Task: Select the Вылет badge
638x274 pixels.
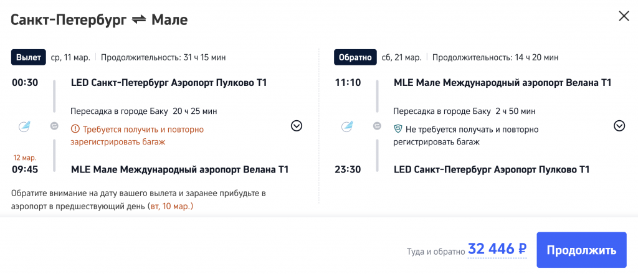Action: [28, 57]
